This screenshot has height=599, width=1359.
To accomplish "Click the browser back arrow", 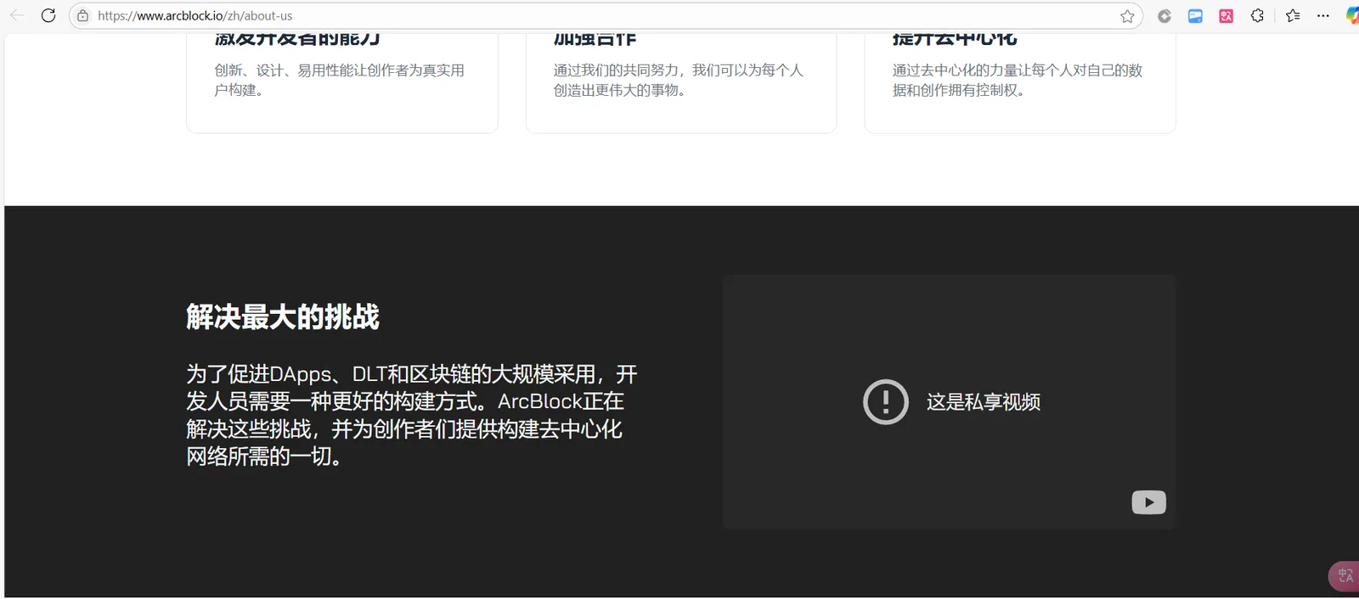I will click(x=17, y=15).
